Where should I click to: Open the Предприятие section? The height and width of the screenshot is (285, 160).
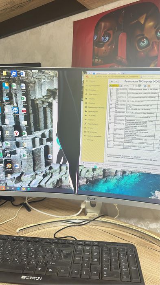(91, 132)
